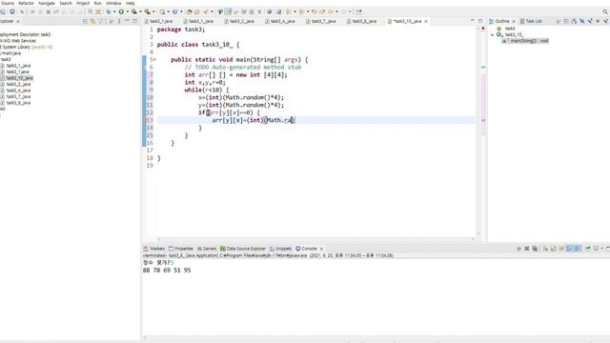Open Project Explorer view menu (three dots)

pyautogui.click(x=119, y=21)
